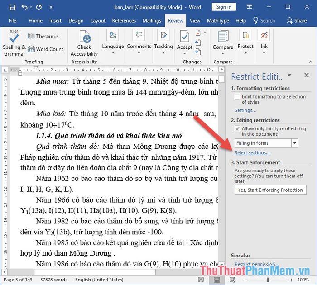Switch to Read Mode view

201,280
